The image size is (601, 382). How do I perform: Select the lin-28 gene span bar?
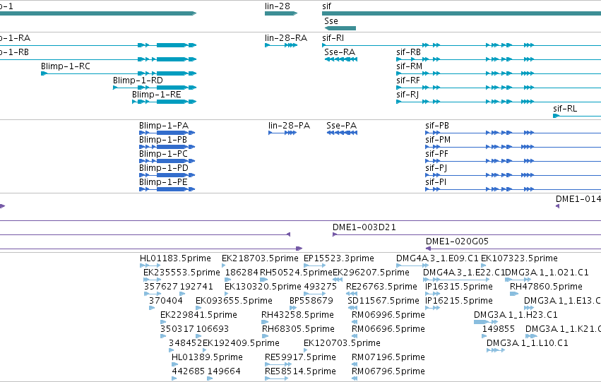click(x=281, y=13)
